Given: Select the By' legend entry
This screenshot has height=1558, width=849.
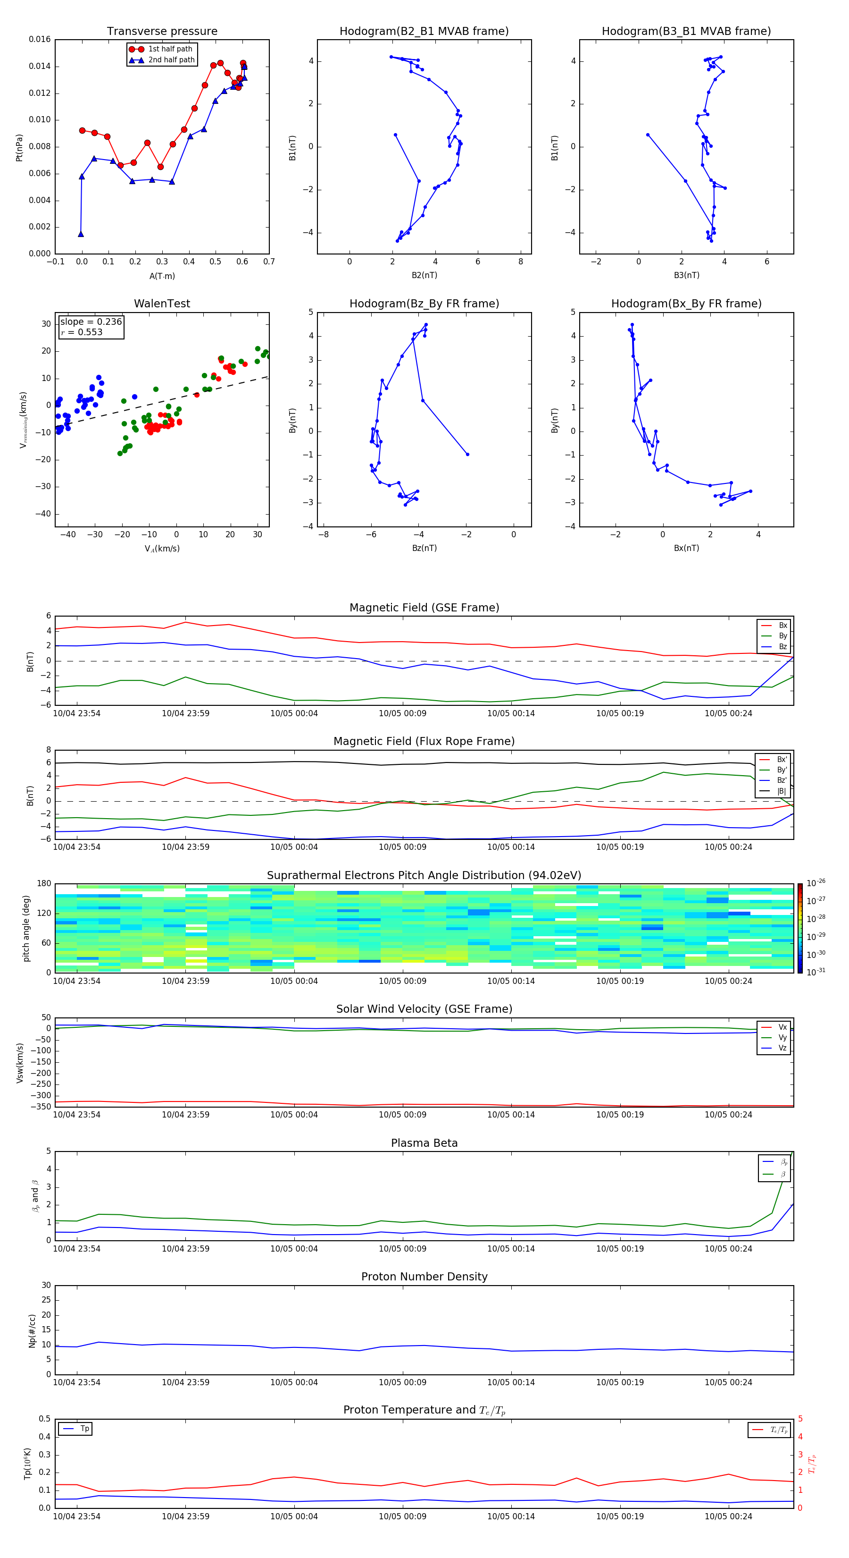Looking at the screenshot, I should click(x=773, y=770).
